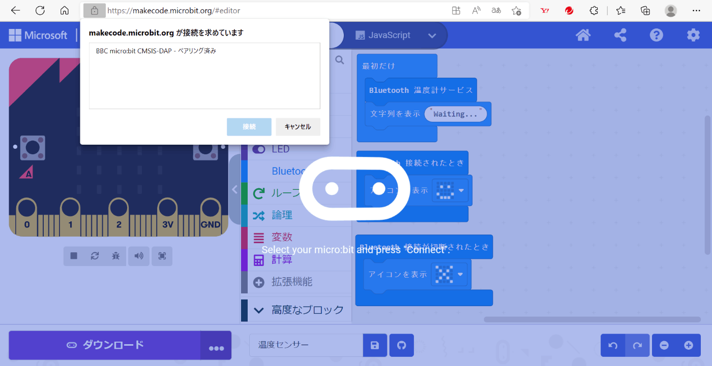Toggle simulator debug mode bug icon
The width and height of the screenshot is (712, 366).
116,256
